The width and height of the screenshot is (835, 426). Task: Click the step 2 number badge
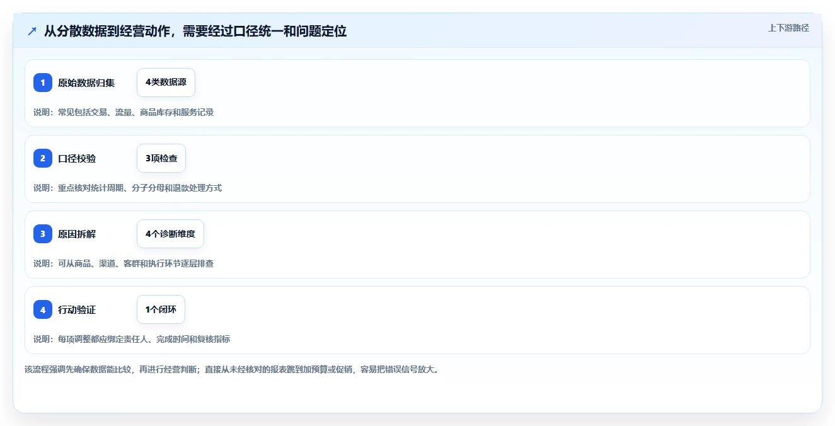pyautogui.click(x=43, y=158)
